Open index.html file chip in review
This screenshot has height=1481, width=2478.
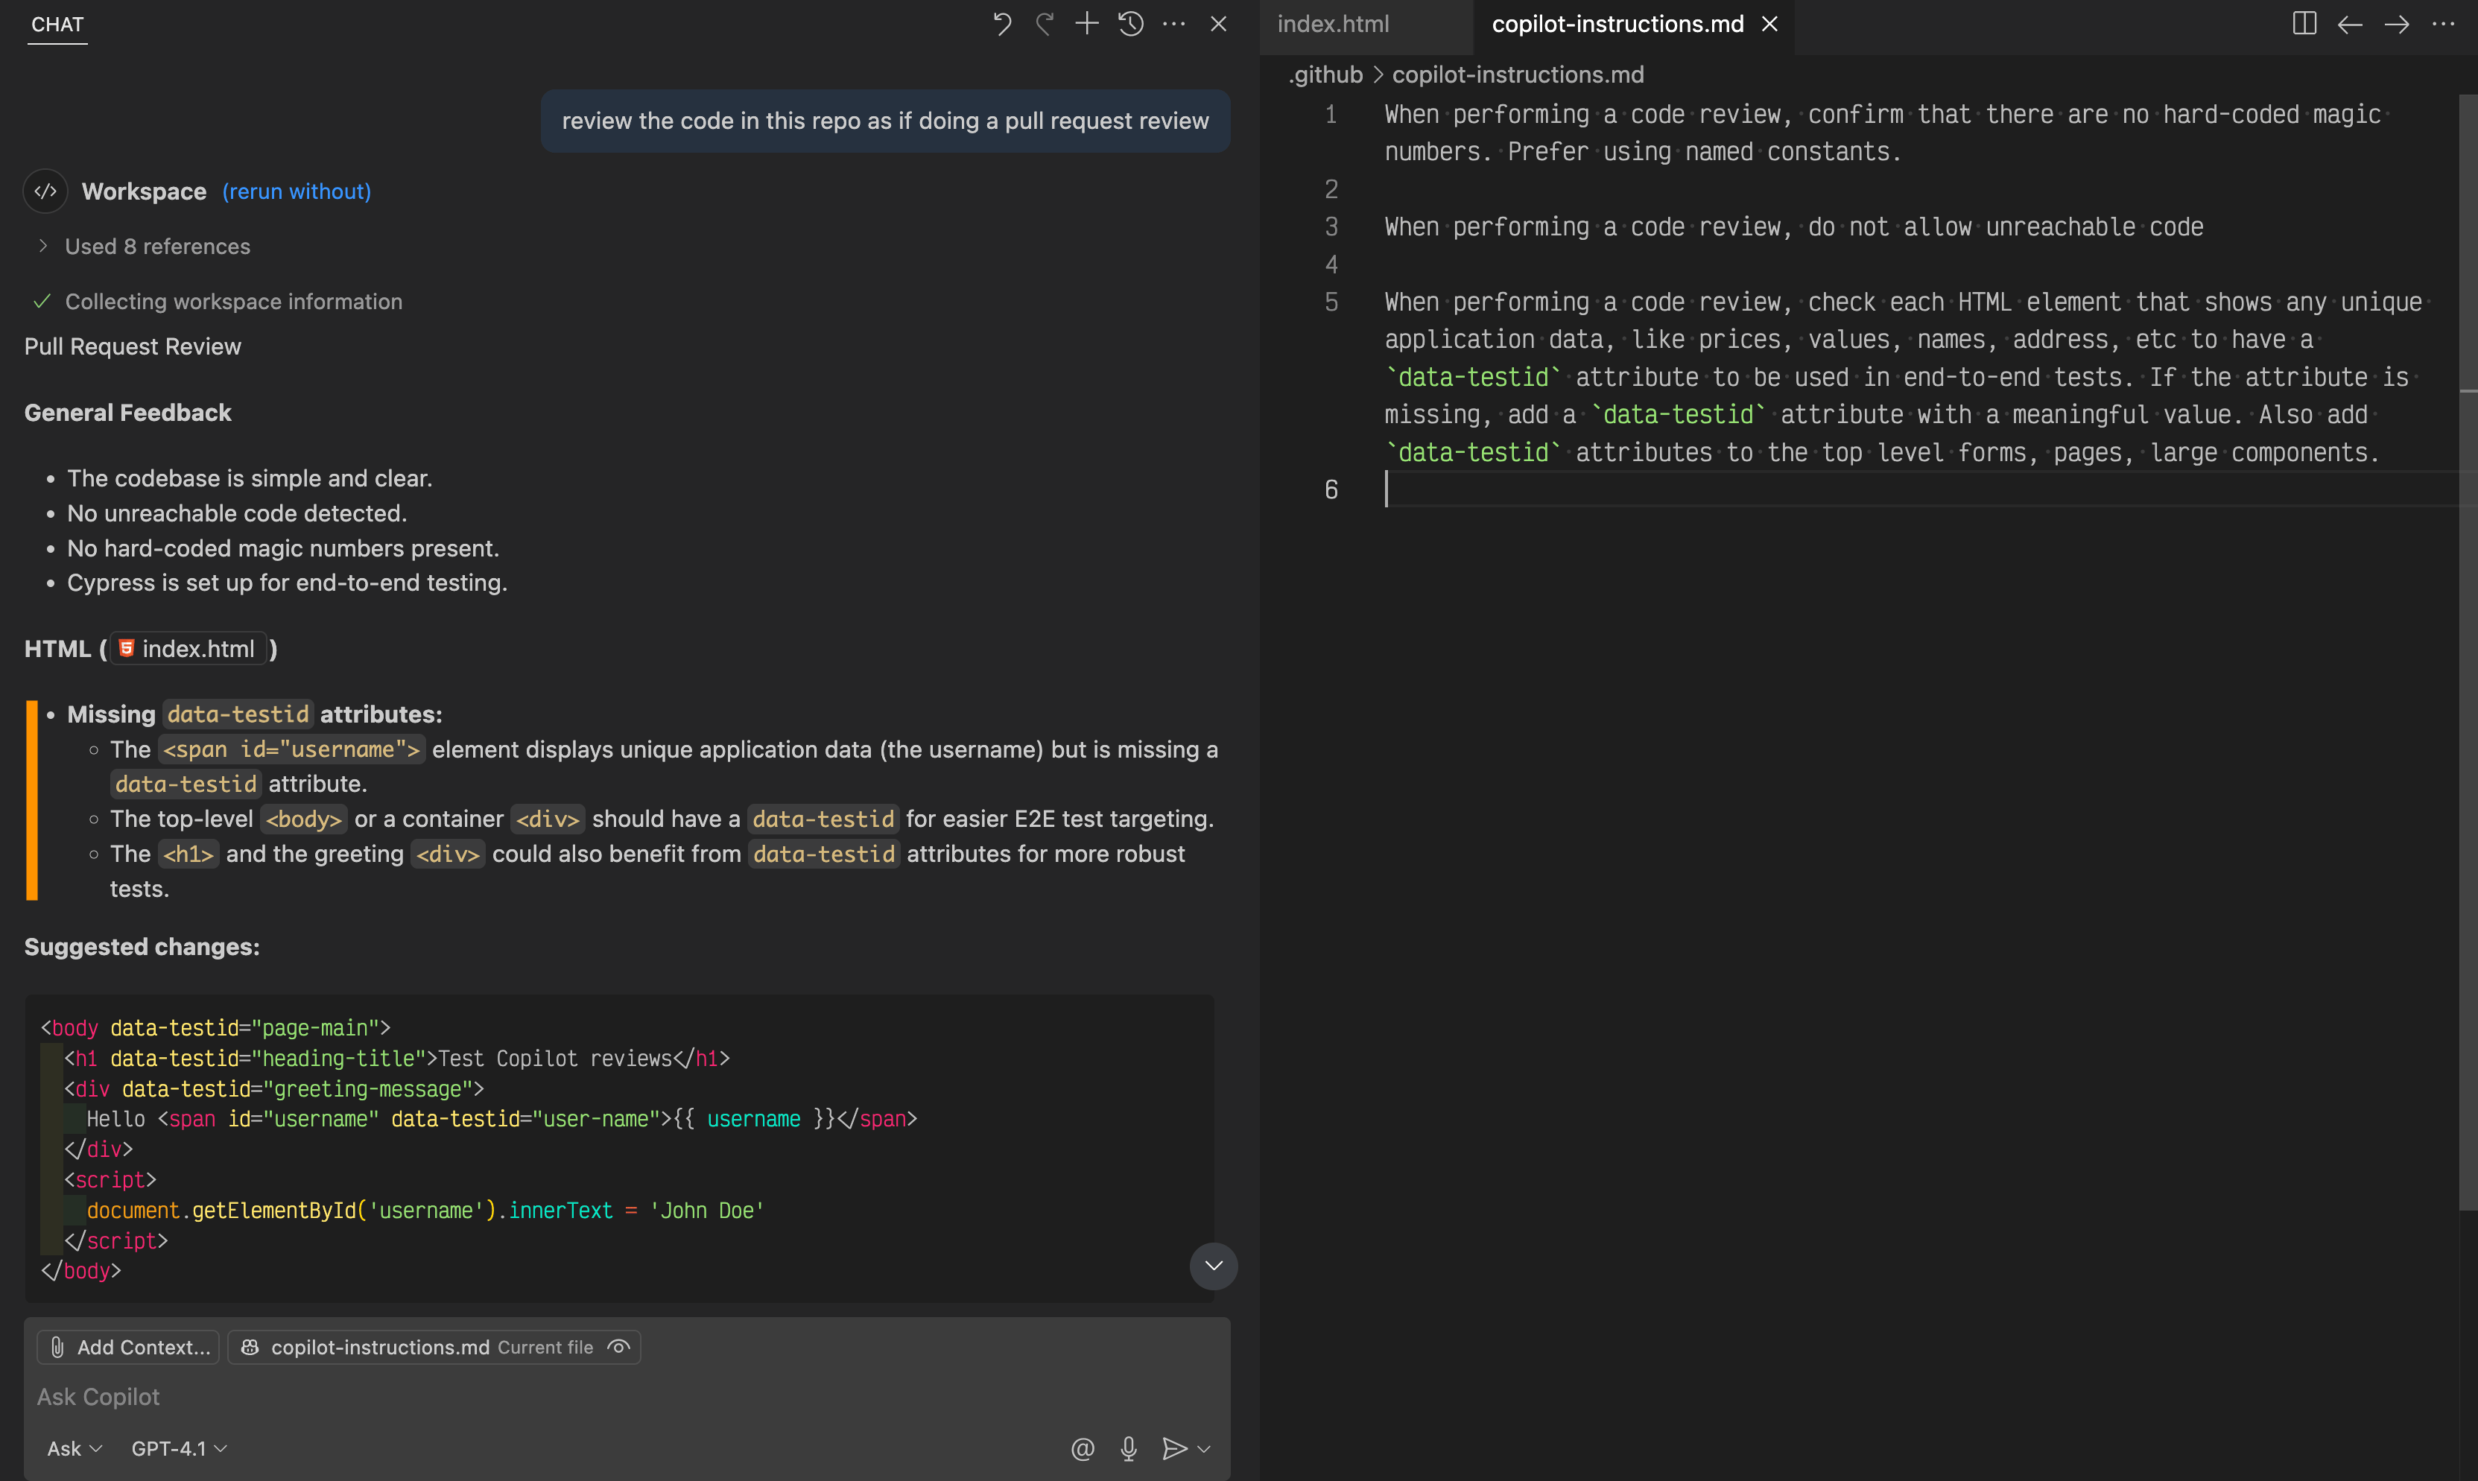(x=188, y=649)
